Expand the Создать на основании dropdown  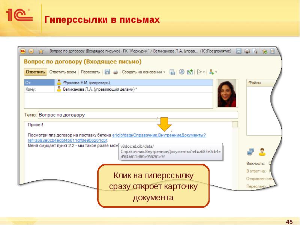click(x=144, y=72)
